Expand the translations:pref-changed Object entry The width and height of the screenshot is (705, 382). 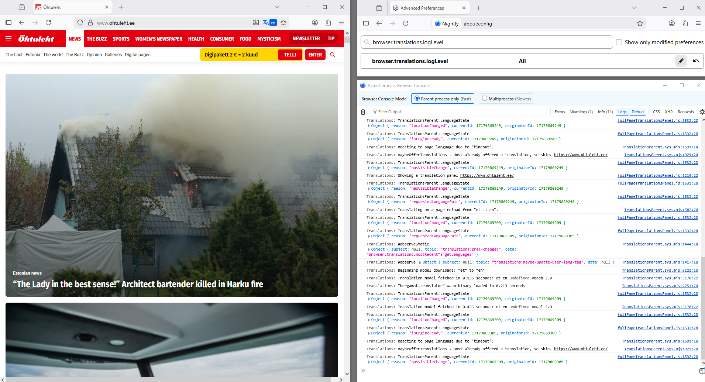coord(369,249)
